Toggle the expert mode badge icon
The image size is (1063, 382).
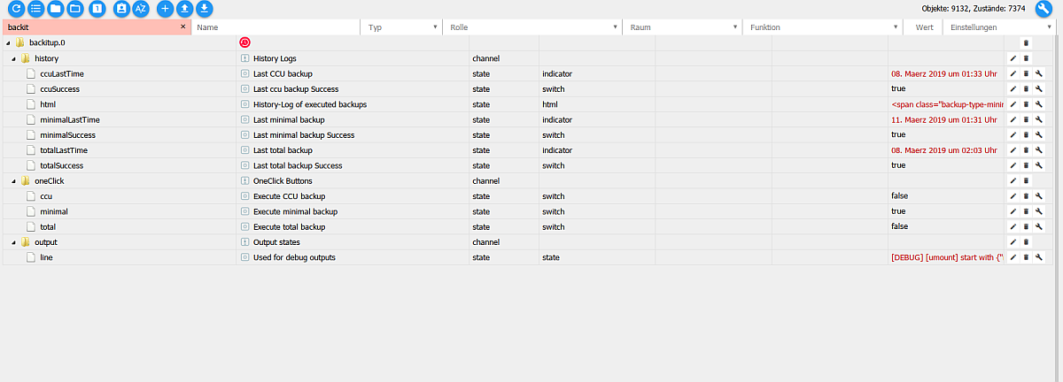point(121,9)
